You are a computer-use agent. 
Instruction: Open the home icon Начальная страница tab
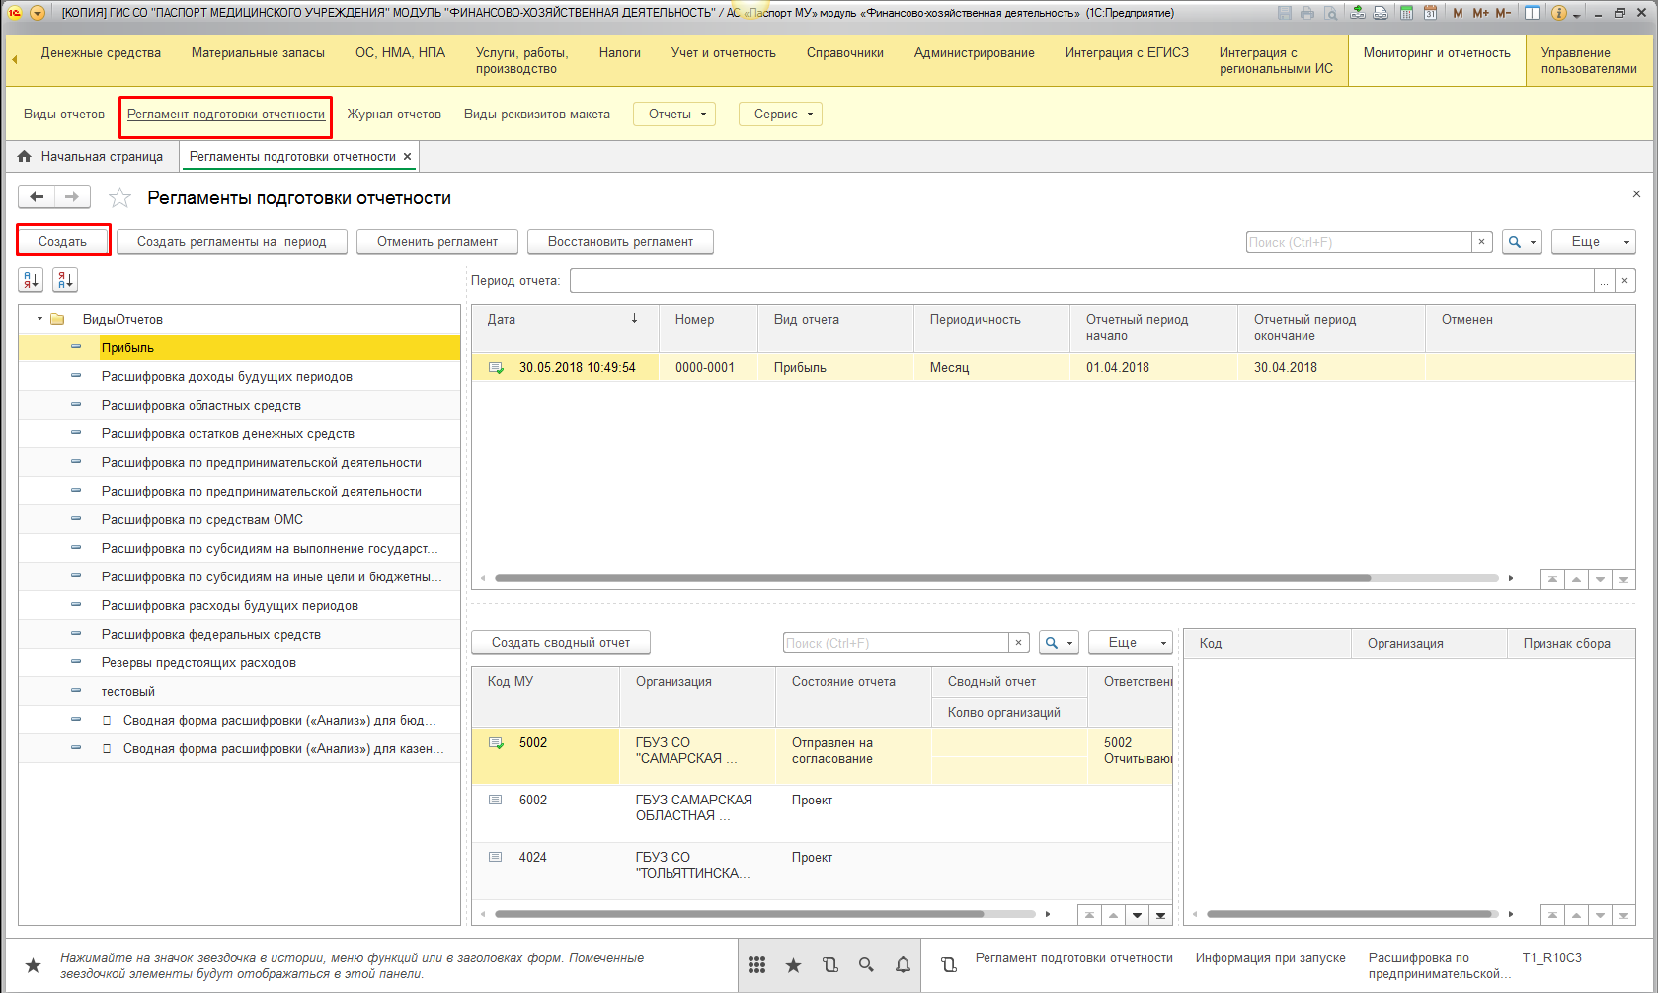point(92,157)
